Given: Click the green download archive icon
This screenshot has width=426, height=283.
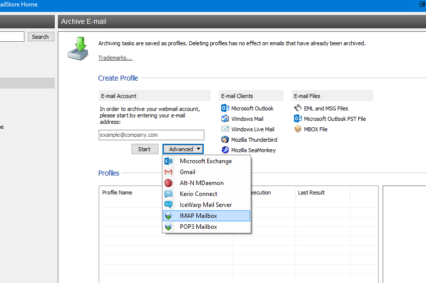Looking at the screenshot, I should (x=79, y=49).
